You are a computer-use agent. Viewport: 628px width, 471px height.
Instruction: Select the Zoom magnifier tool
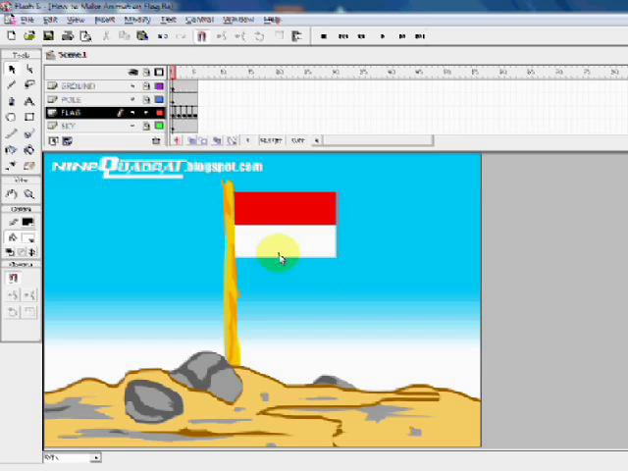[x=29, y=194]
